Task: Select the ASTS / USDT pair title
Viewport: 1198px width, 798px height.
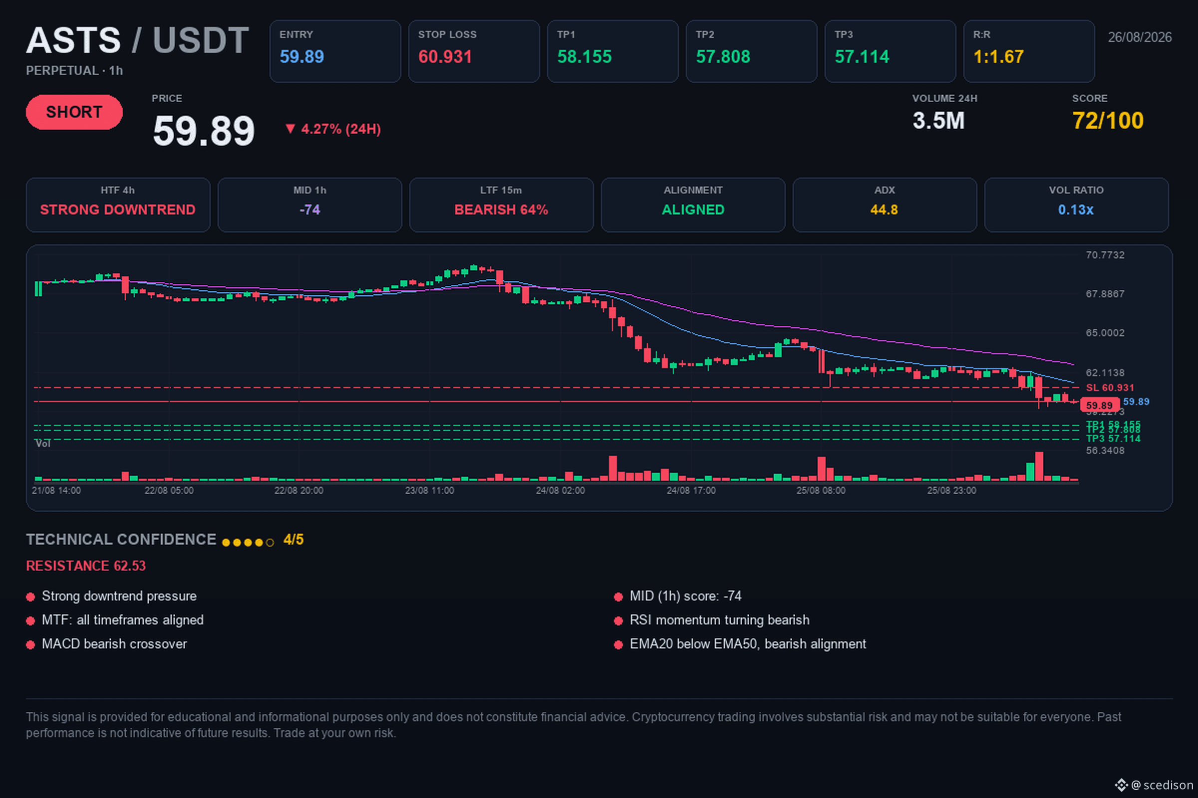Action: point(138,40)
